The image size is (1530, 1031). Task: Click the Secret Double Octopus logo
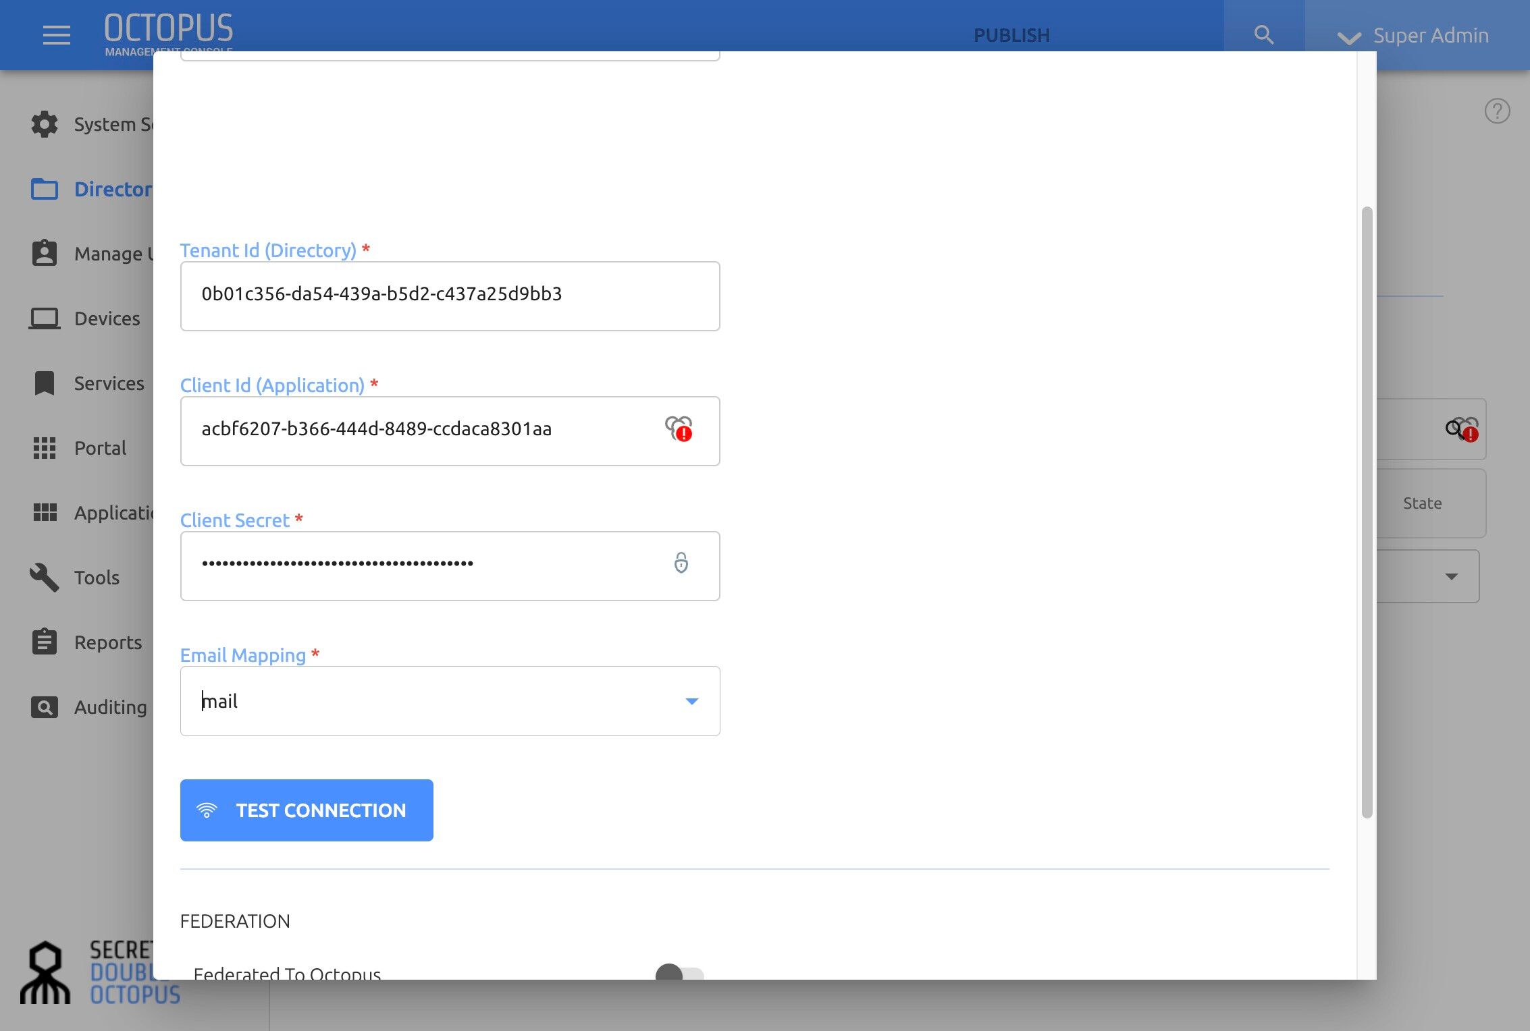coord(100,972)
